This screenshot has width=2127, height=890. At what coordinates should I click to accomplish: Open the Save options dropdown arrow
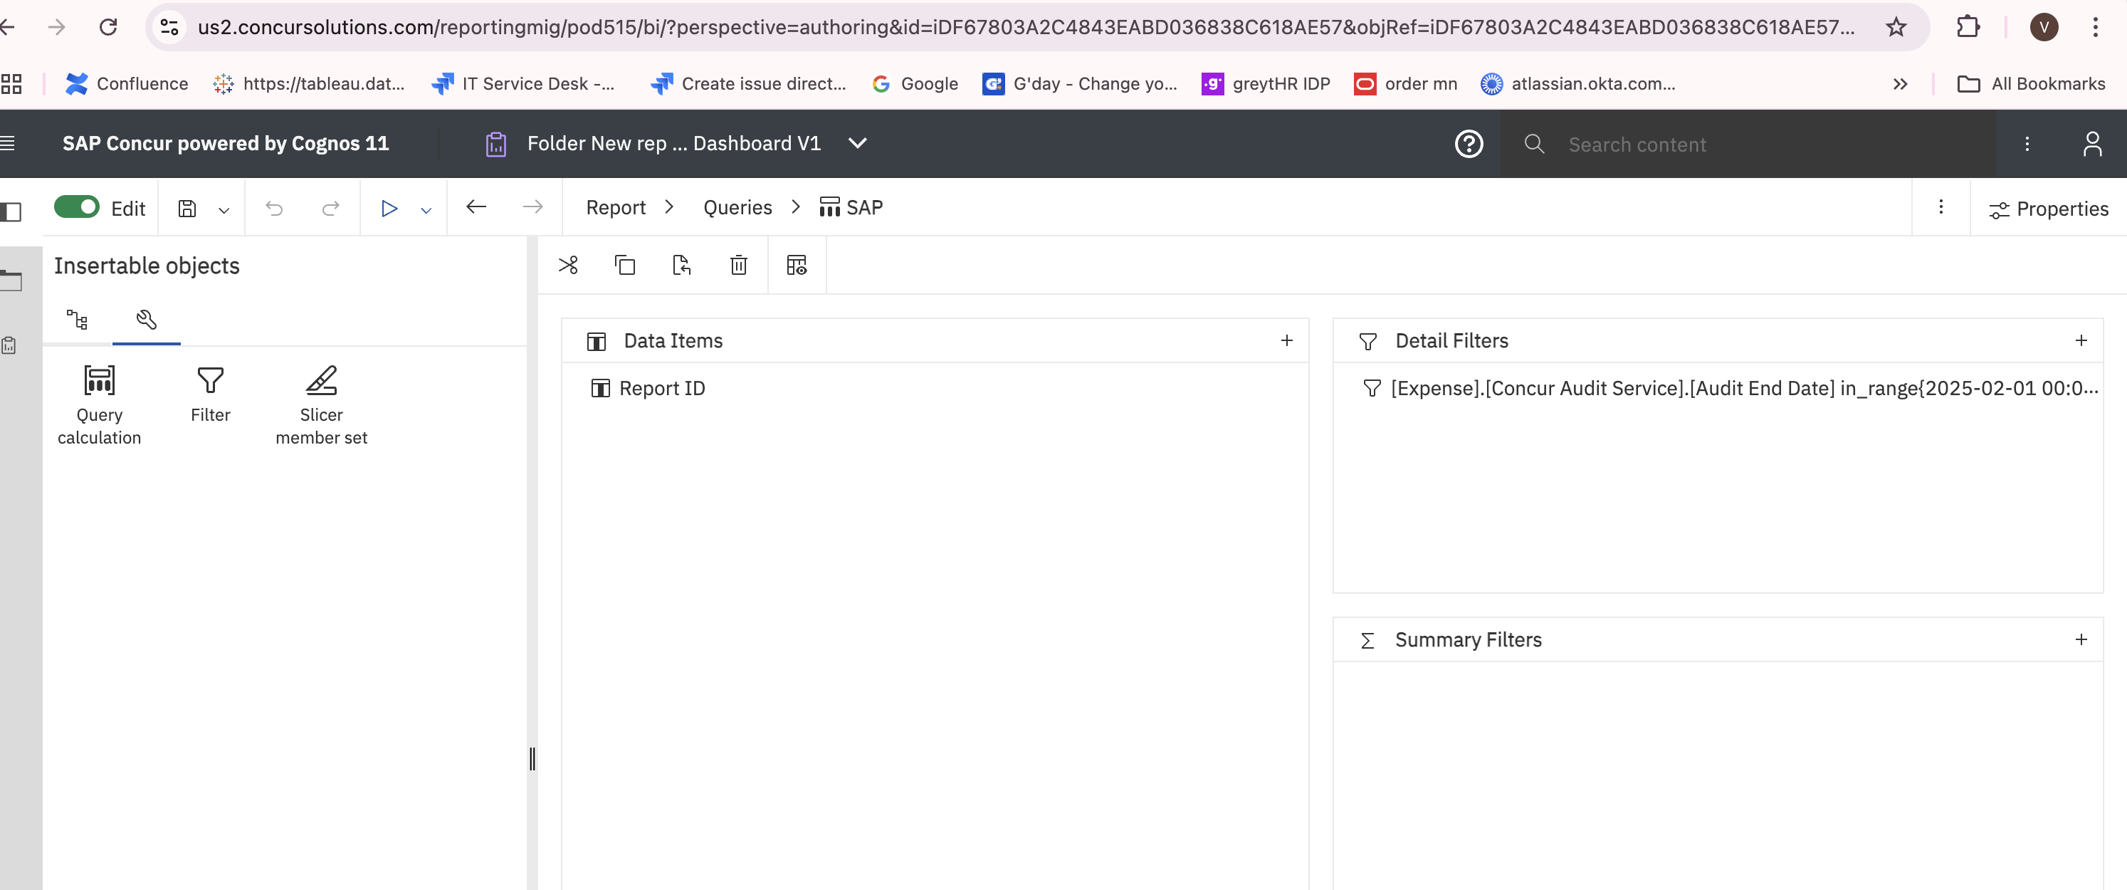click(224, 211)
